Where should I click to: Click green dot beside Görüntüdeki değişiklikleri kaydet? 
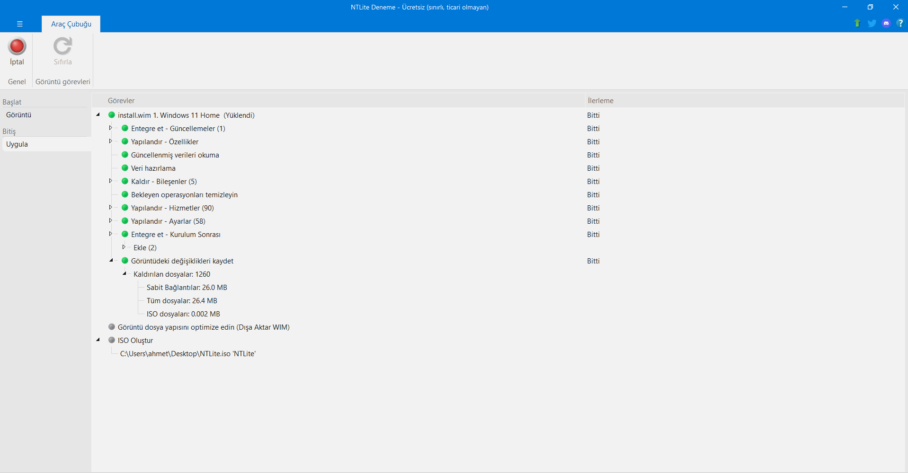coord(125,261)
